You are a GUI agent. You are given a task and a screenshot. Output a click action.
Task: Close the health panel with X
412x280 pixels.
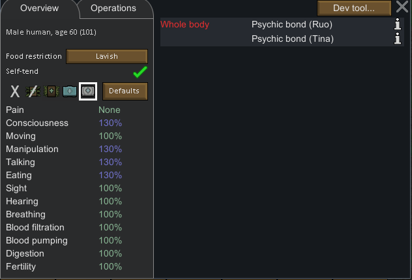tap(402, 8)
